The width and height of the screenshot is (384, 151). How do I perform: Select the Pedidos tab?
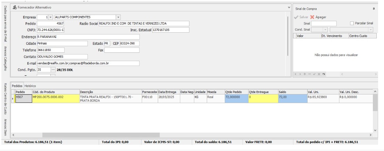pos(17,86)
